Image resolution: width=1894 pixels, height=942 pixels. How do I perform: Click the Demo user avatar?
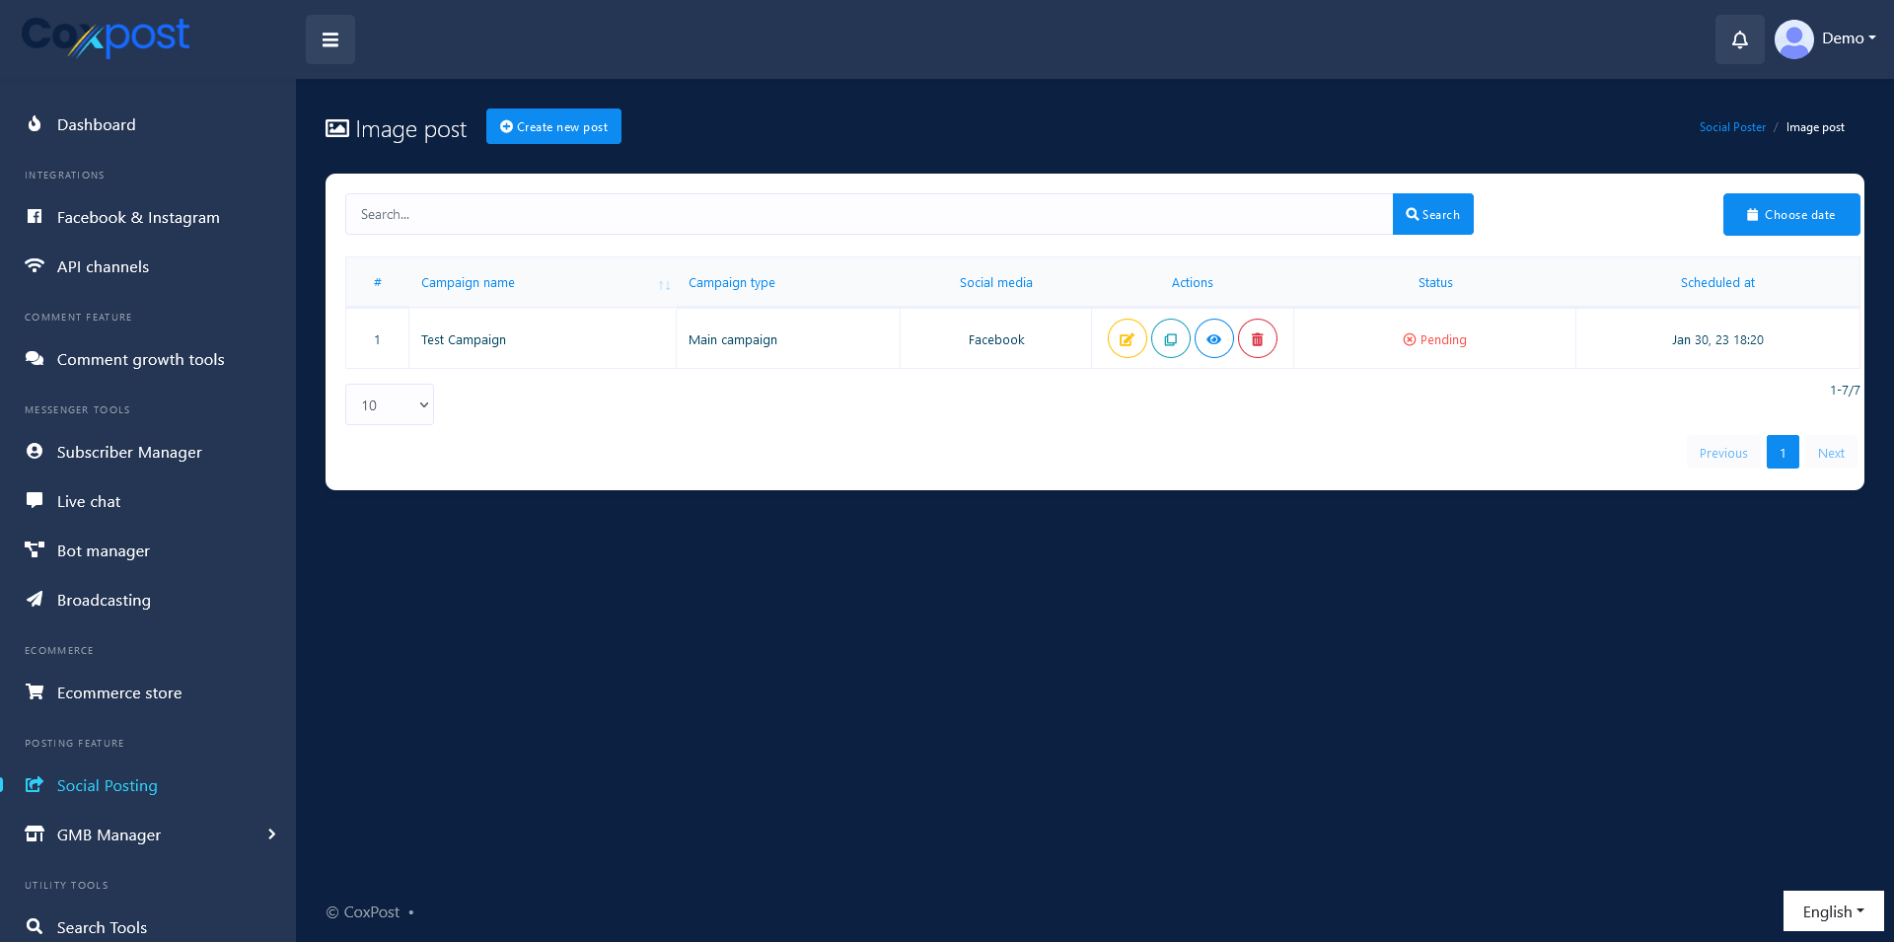pos(1793,39)
